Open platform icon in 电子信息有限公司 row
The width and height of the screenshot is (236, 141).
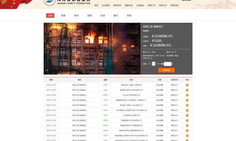[x=187, y=95]
